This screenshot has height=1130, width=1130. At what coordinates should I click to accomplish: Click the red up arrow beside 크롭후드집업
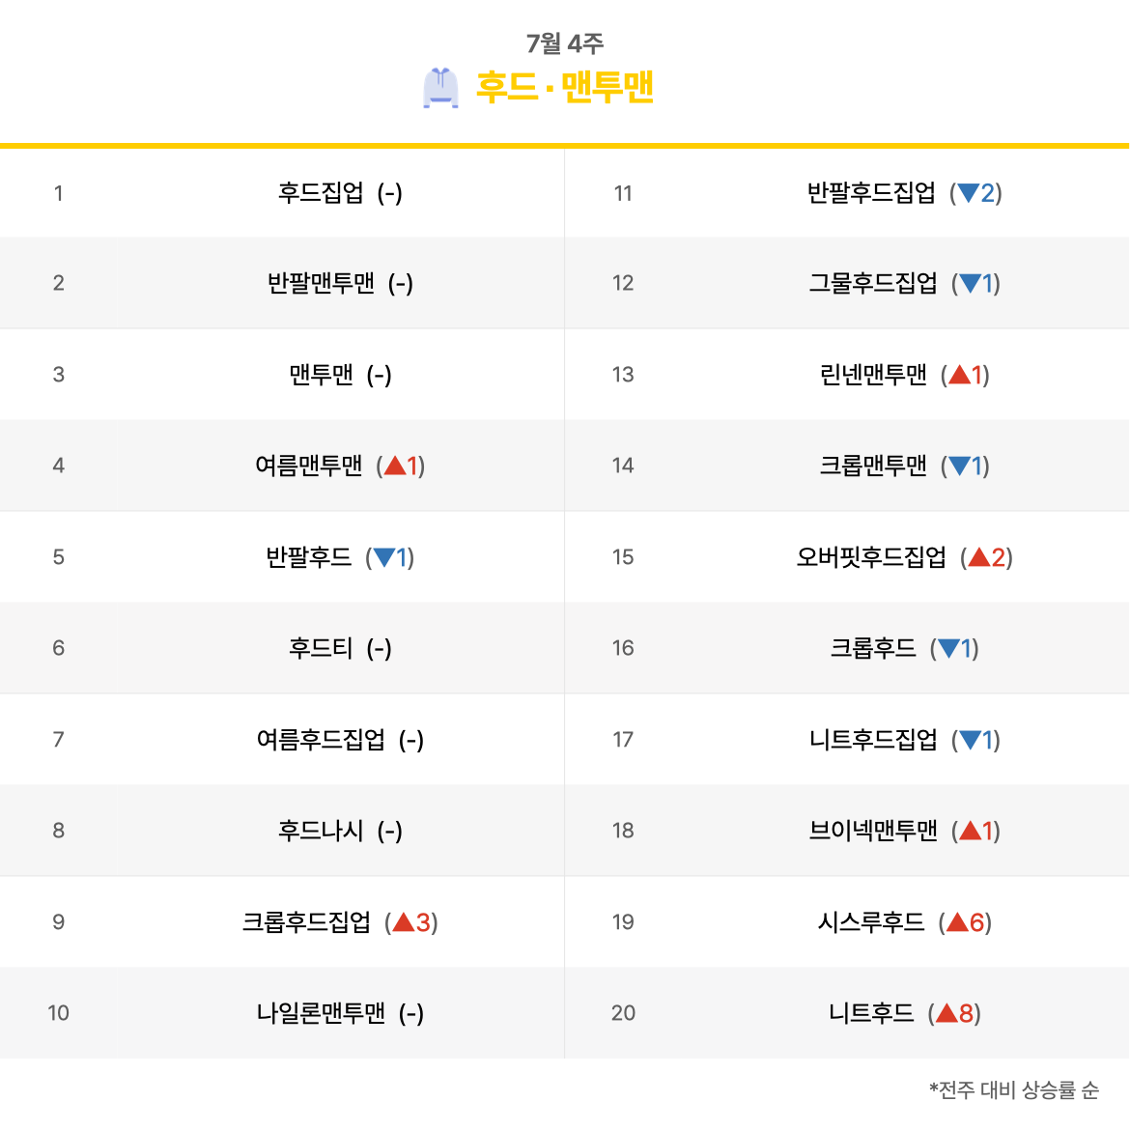(404, 921)
